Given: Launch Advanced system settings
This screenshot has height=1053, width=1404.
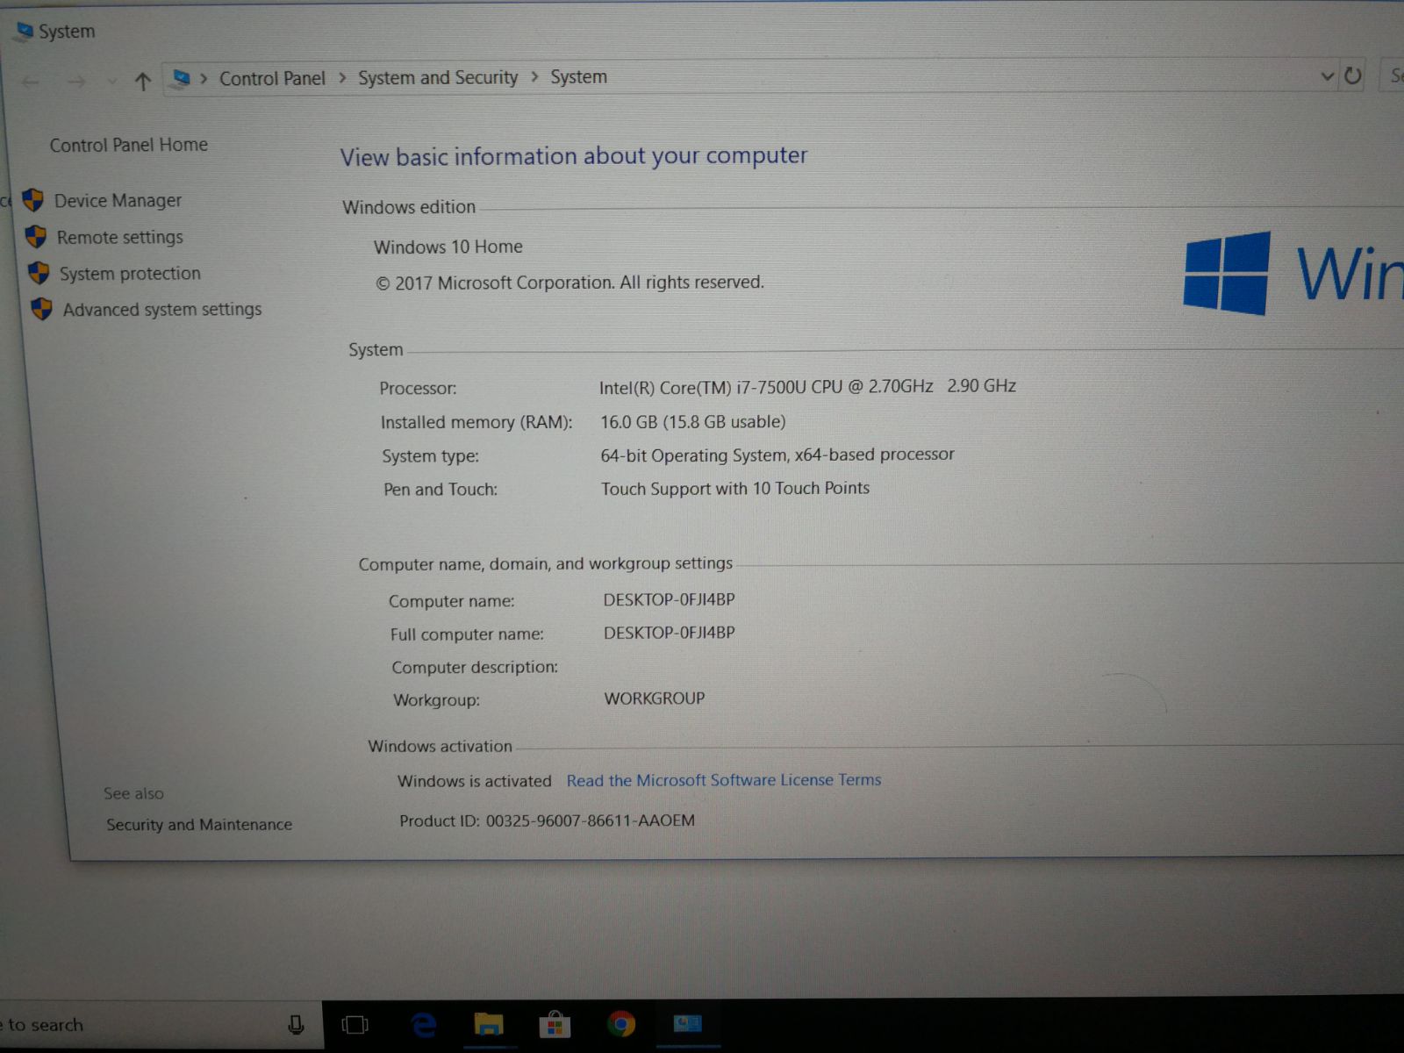Looking at the screenshot, I should click(162, 310).
